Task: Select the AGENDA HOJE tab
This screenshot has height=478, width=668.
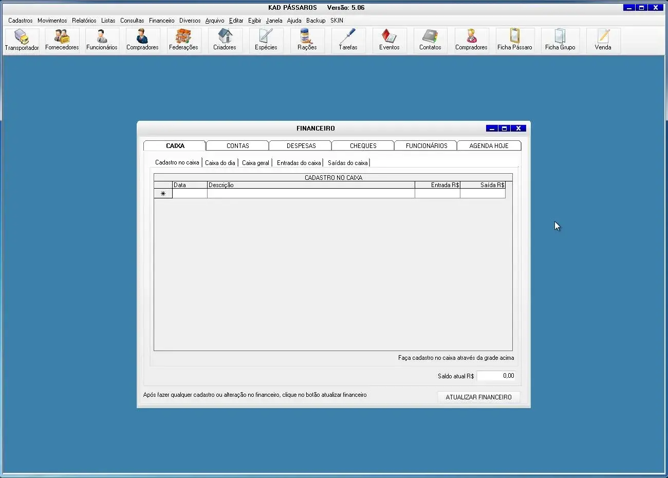Action: [x=489, y=146]
